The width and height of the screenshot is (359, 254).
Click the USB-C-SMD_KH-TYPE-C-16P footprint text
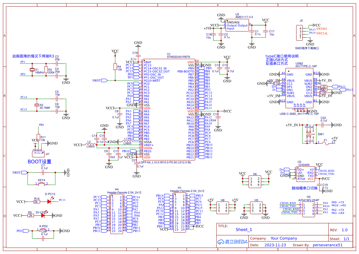point(299,114)
